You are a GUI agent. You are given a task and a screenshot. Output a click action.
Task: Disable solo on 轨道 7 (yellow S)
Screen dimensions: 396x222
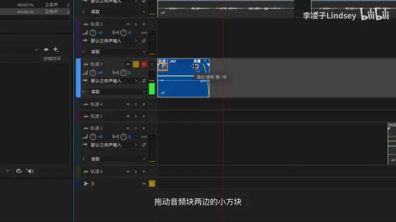click(136, 64)
